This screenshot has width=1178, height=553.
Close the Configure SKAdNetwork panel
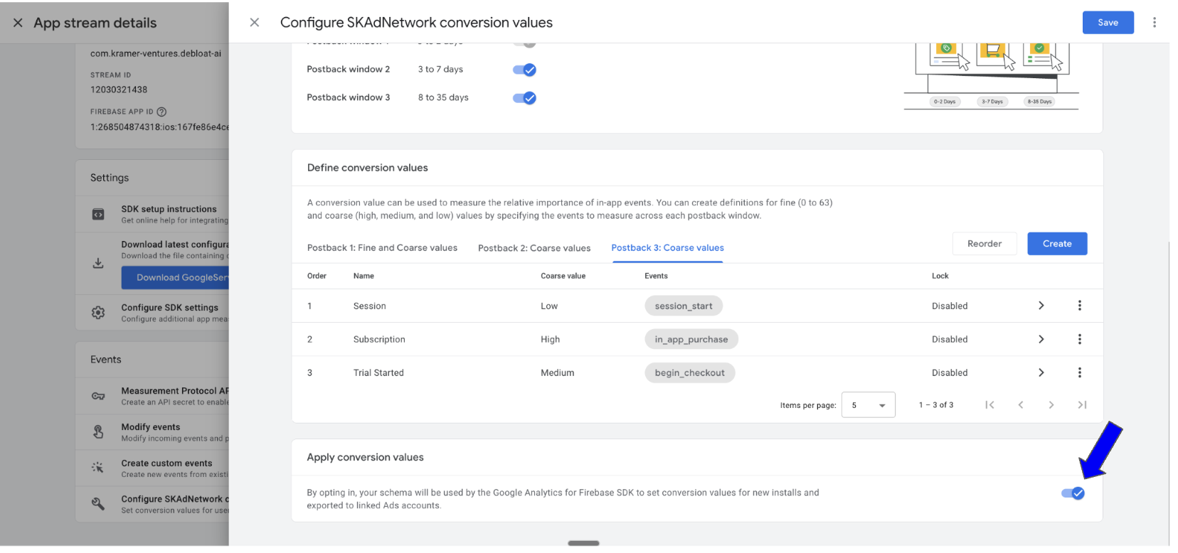point(254,23)
